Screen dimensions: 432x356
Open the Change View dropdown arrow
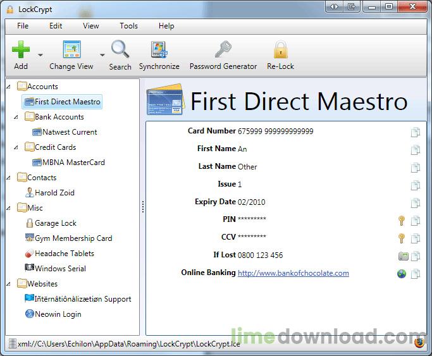pyautogui.click(x=102, y=56)
